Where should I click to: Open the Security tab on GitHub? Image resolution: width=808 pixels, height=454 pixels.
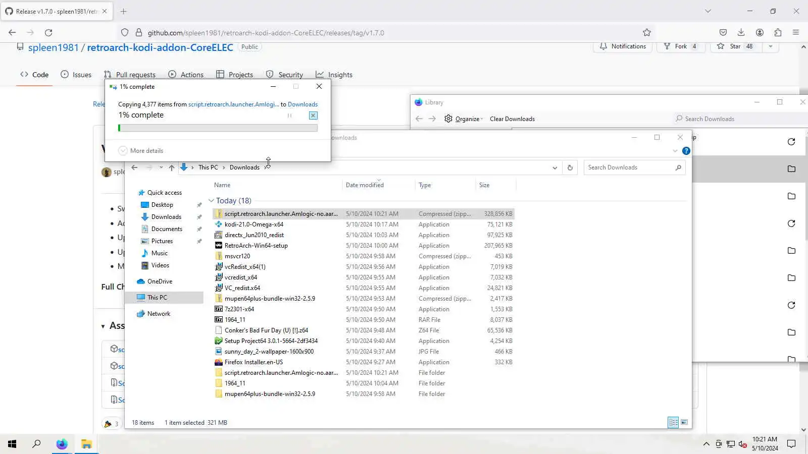point(284,75)
